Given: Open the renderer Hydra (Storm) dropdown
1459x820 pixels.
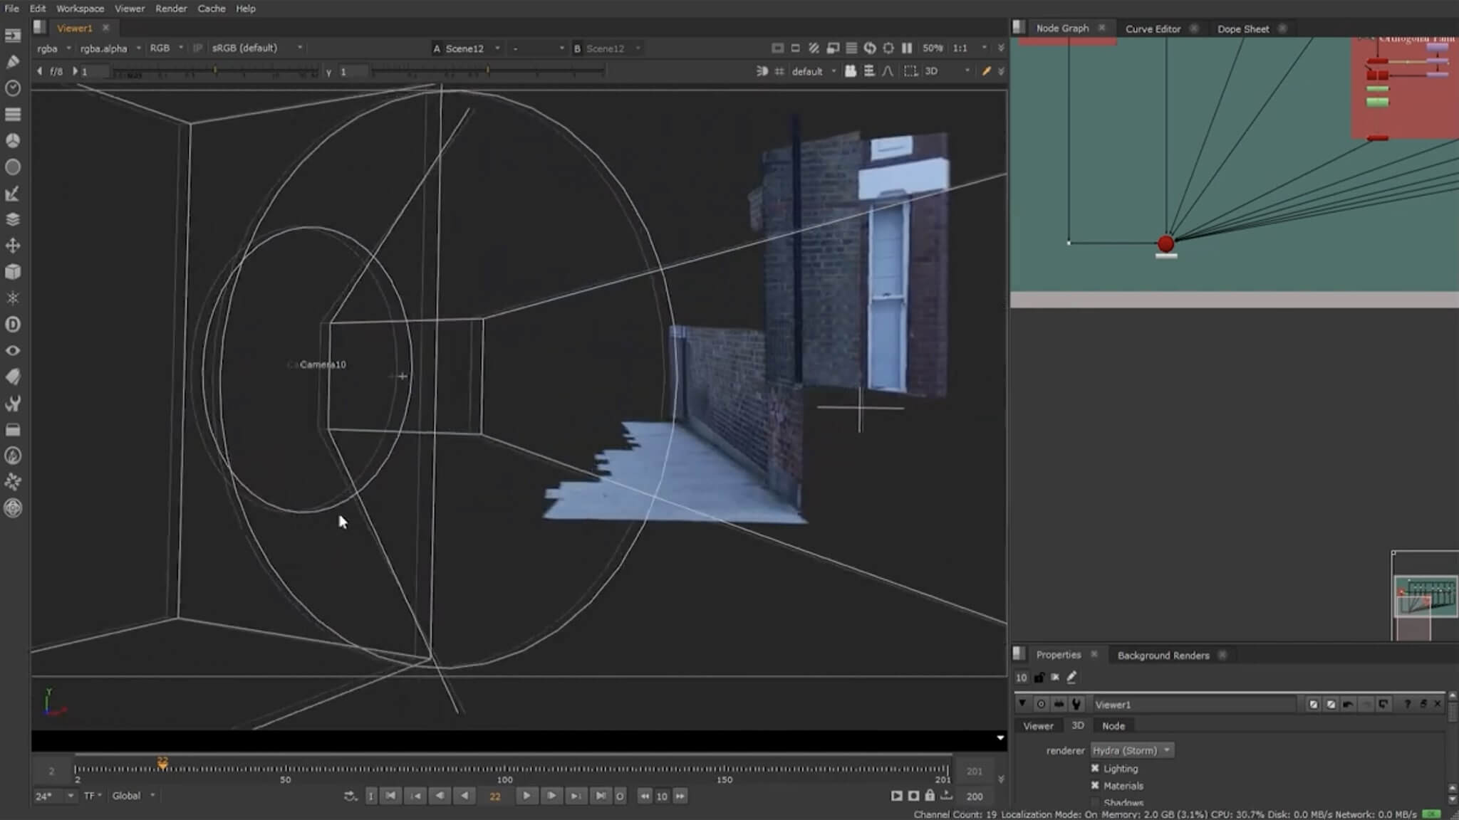Looking at the screenshot, I should tap(1131, 750).
